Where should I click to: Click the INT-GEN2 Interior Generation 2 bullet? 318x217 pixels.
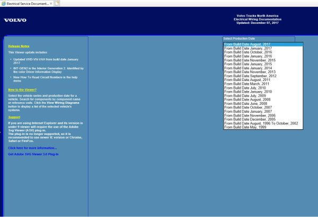pos(48,70)
